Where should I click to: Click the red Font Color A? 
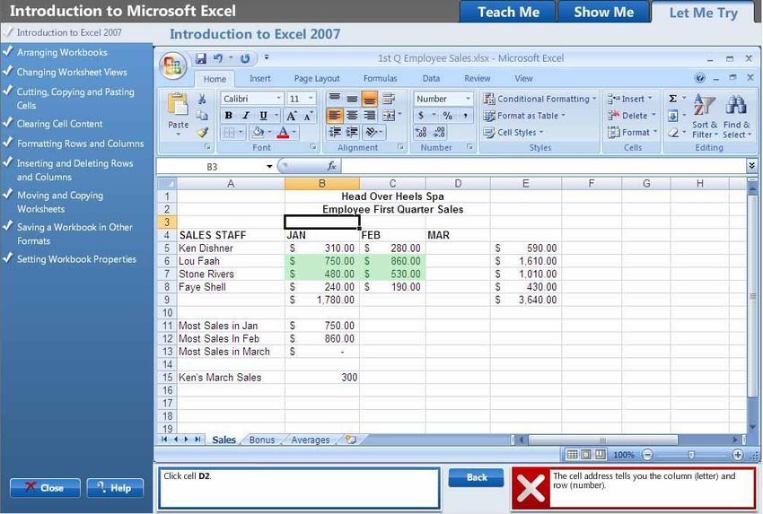click(x=283, y=132)
